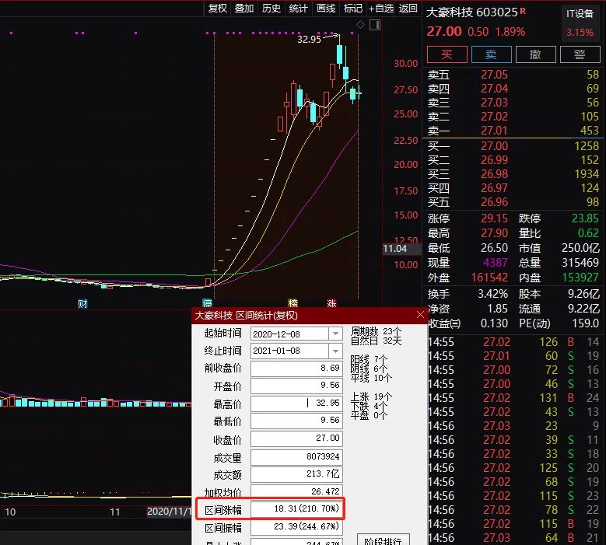Click the 收盘价 field showing 27.00
Image resolution: width=606 pixels, height=545 pixels.
coord(296,438)
